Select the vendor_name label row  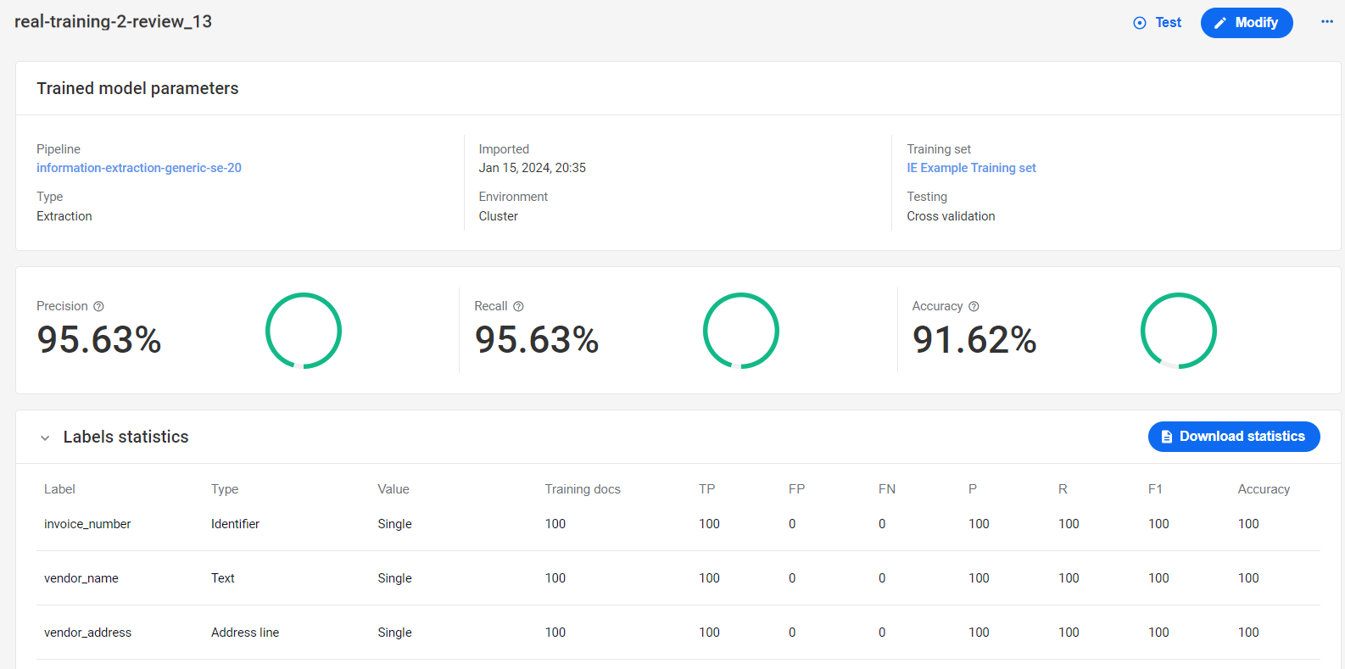pos(678,578)
